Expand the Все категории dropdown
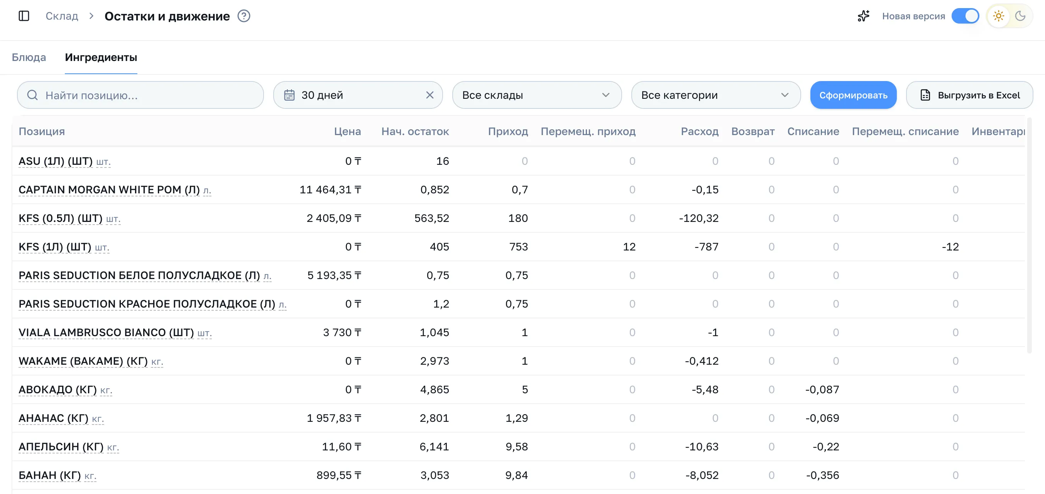 pyautogui.click(x=715, y=95)
